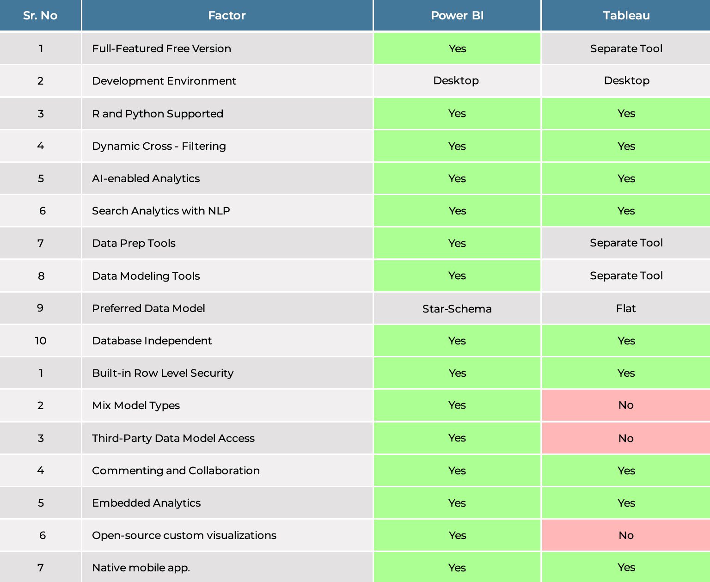Viewport: 710px width, 582px height.
Task: Click Tableau 'Desktop' for Development Environment
Action: pos(627,80)
